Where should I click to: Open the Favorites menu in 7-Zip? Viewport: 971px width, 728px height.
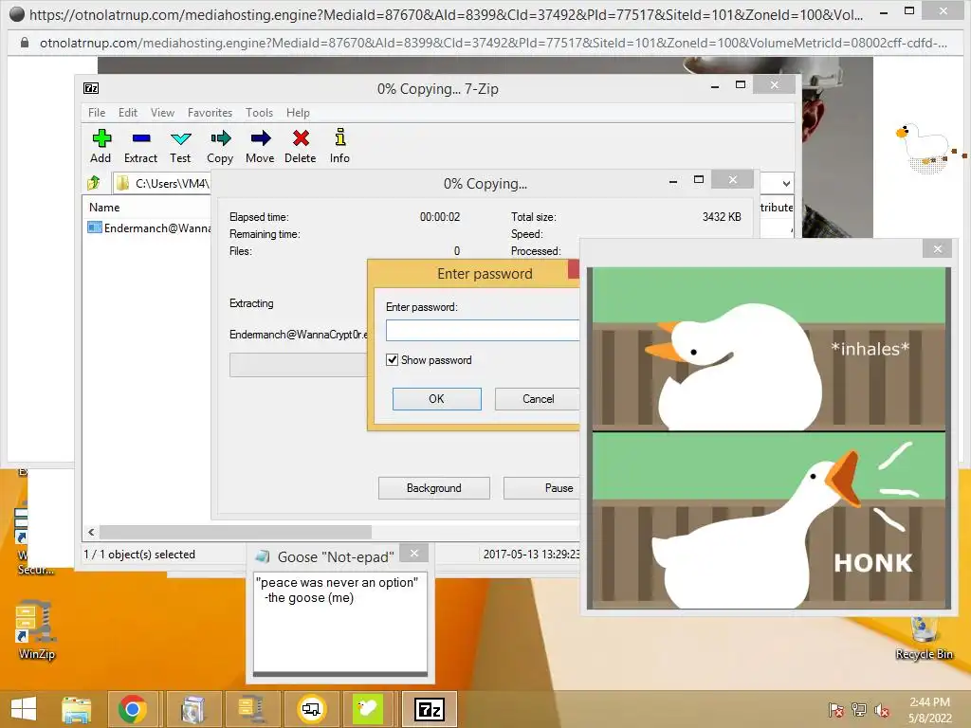coord(210,113)
